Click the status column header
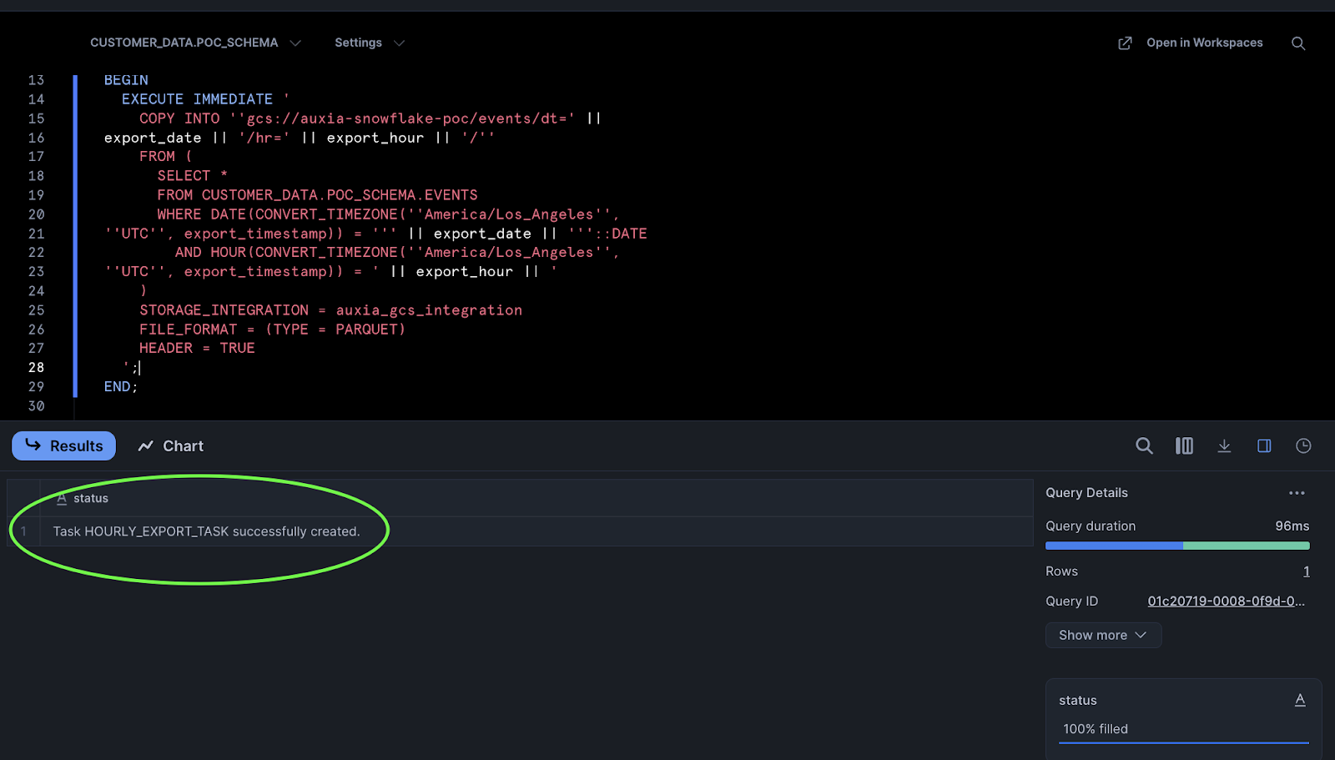This screenshot has width=1335, height=760. coord(90,498)
